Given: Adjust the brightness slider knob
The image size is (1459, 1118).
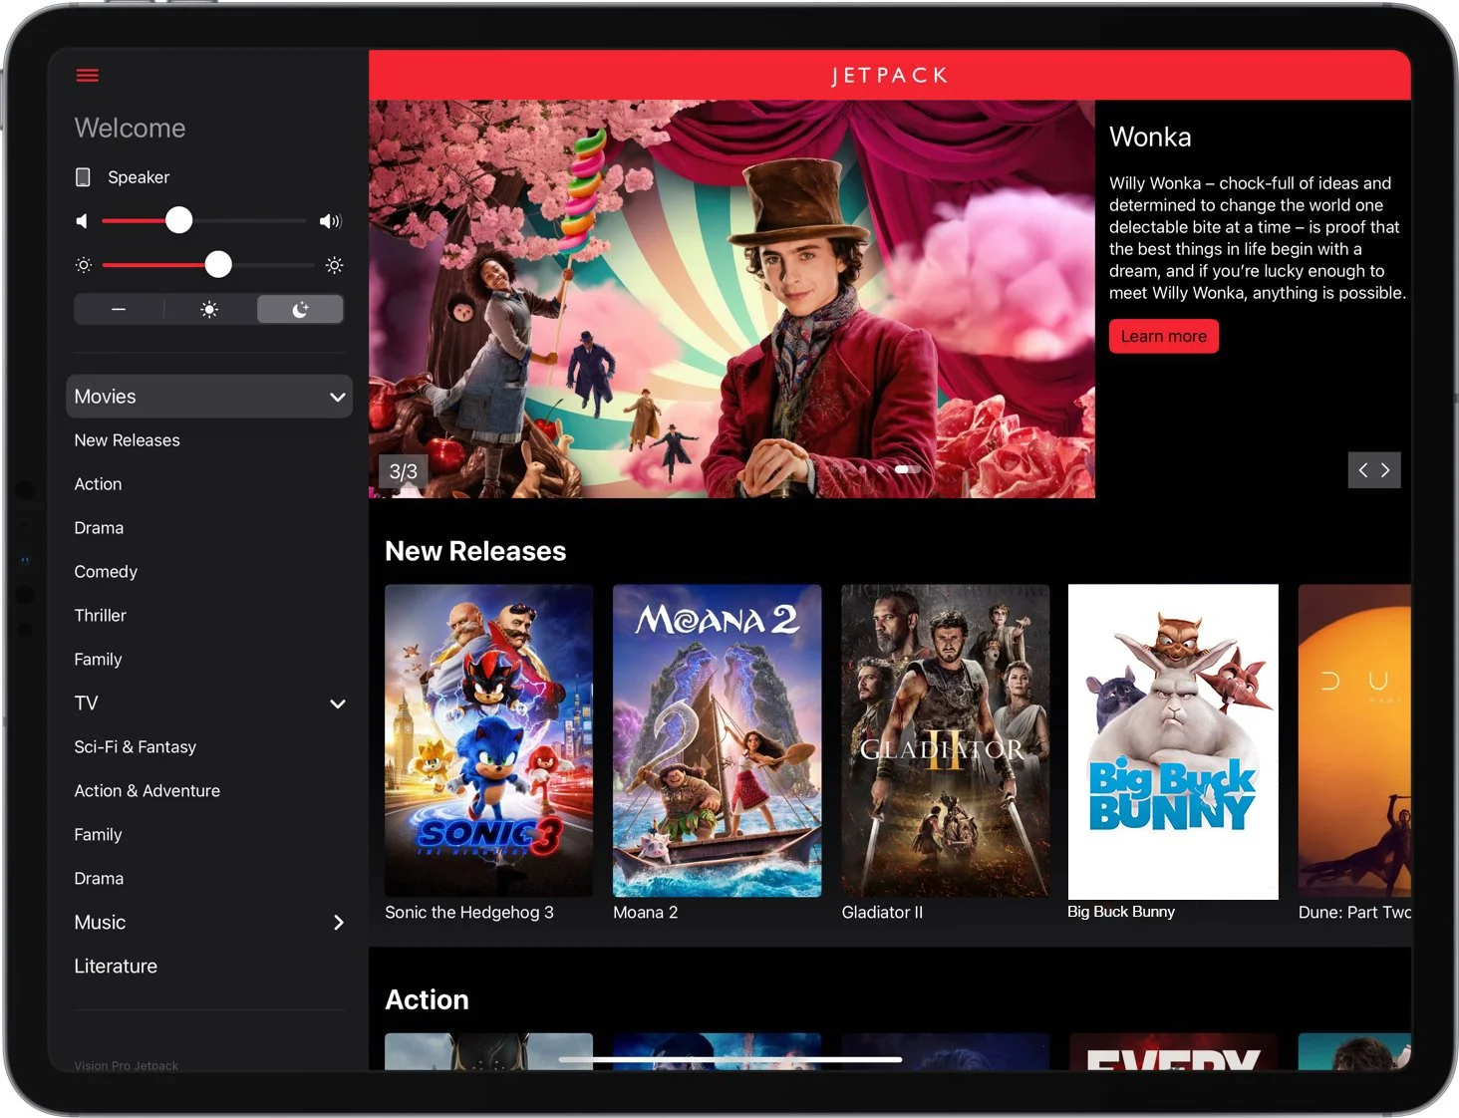Looking at the screenshot, I should (x=218, y=264).
